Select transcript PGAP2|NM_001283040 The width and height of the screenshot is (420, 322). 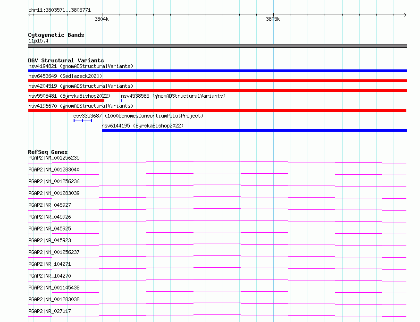pyautogui.click(x=54, y=169)
